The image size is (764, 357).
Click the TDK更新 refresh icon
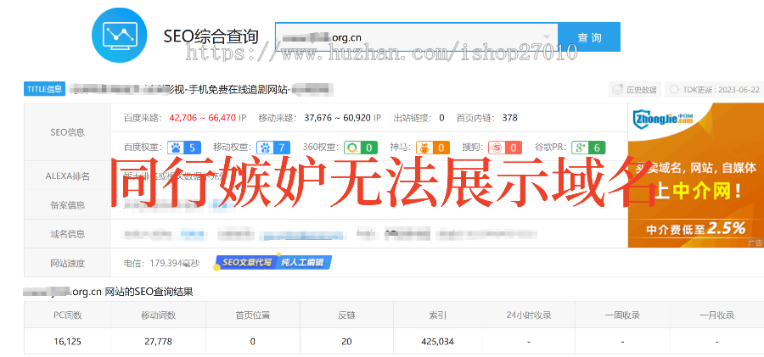pos(675,90)
